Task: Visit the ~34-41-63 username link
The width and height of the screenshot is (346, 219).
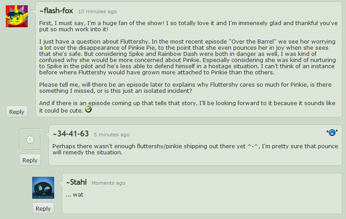Action: 71,134
